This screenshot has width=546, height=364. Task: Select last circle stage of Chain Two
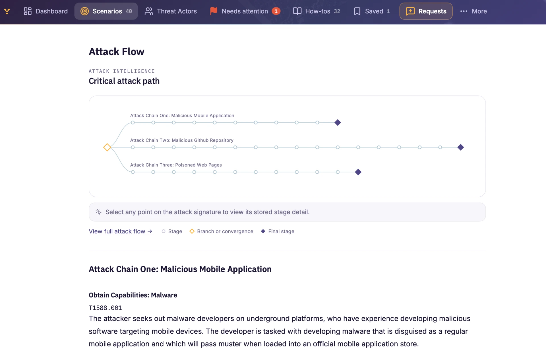440,147
